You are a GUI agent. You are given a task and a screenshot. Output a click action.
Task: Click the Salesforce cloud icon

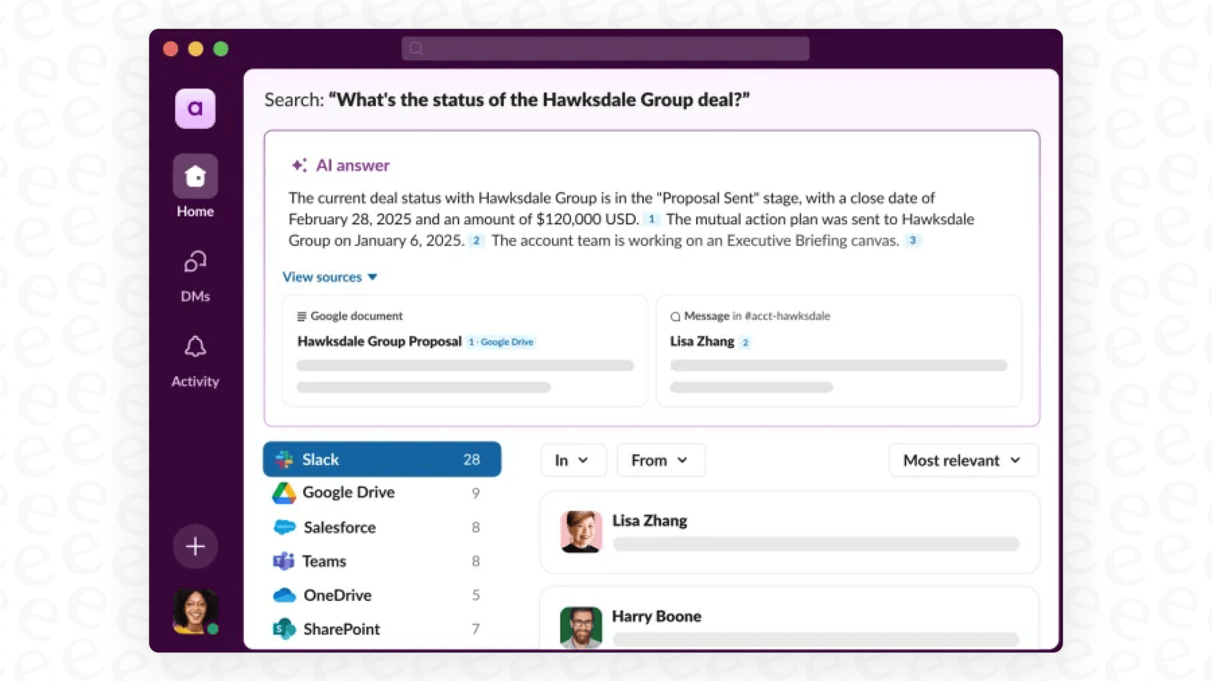click(x=285, y=527)
